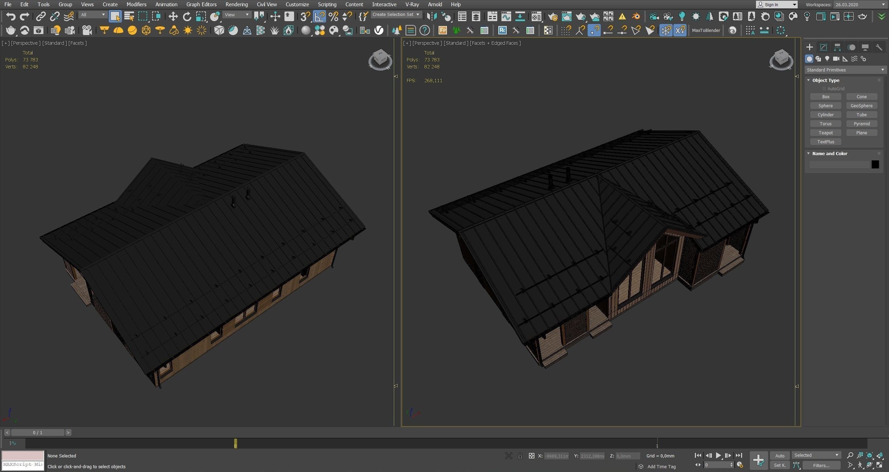Click the black object color swatch
Viewport: 889px width, 472px height.
coord(875,165)
